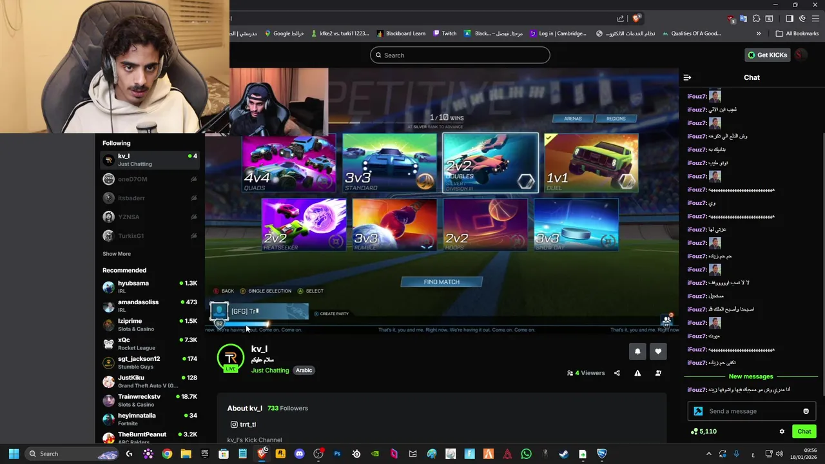825x464 pixels.
Task: Open offline channel oneD7OM
Action: point(150,179)
